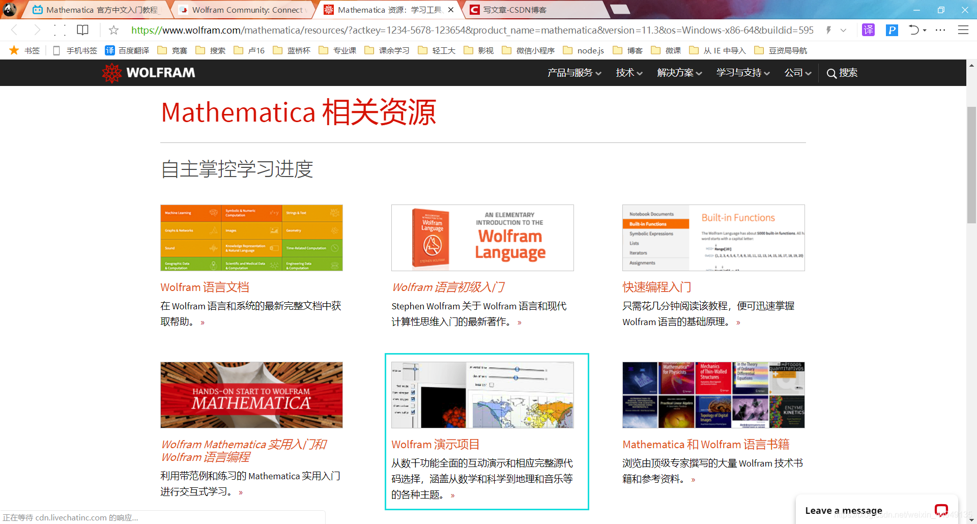Open the 微课 bookmark folder
This screenshot has height=524, width=977.
(x=666, y=50)
